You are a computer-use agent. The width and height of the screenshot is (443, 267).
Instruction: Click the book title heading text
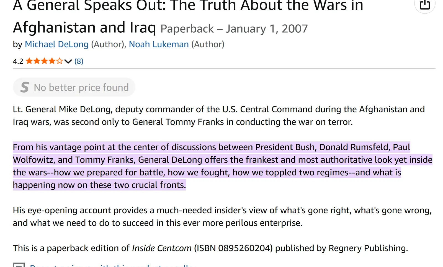[188, 17]
